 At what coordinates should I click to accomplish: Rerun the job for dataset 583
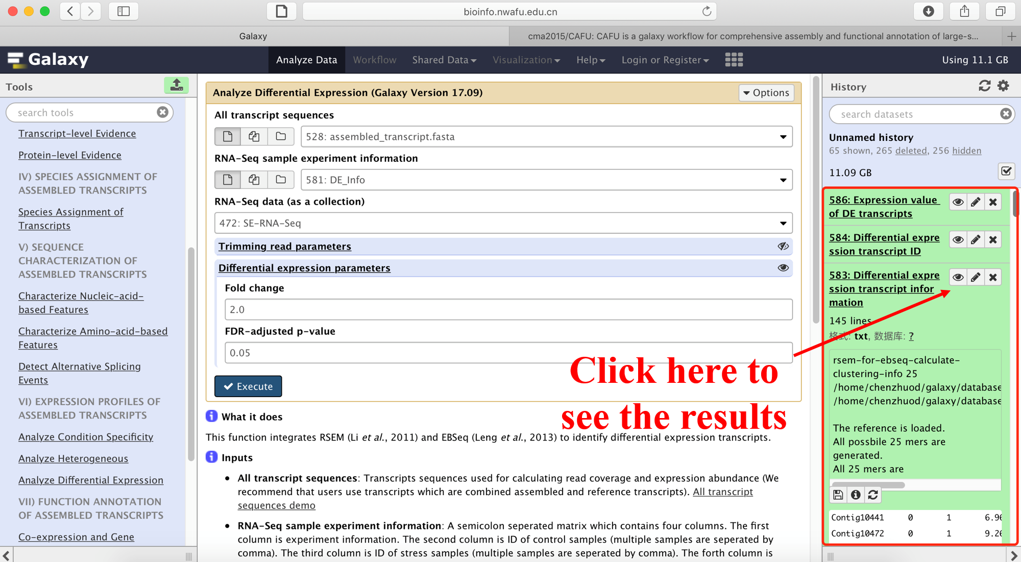[x=873, y=495]
